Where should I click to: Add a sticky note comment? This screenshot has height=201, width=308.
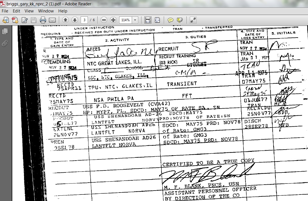pos(171,20)
